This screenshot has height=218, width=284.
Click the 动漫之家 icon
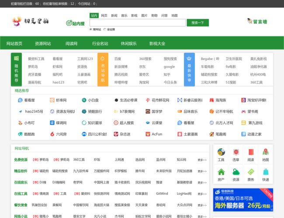point(243,134)
